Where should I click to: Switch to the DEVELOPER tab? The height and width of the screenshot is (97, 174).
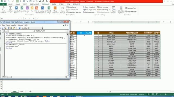coord(76,4)
